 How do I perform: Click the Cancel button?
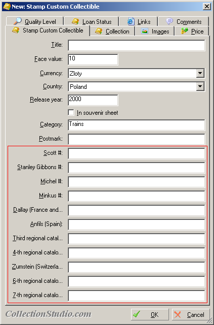[191, 315]
